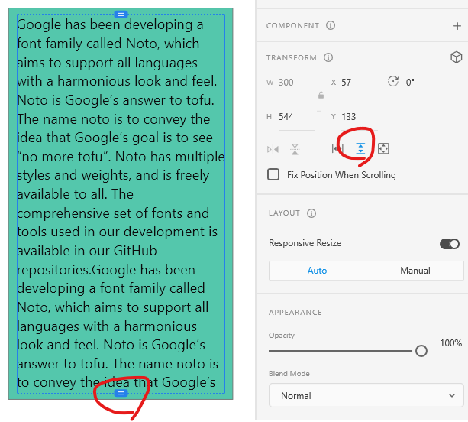The image size is (468, 422).
Task: Click the opacity value 100%
Action: [451, 343]
